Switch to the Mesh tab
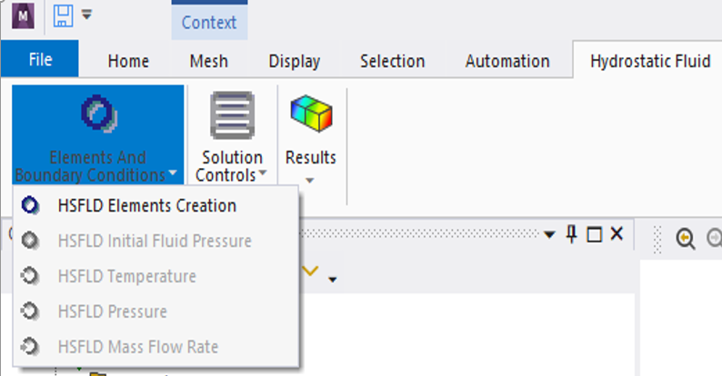The height and width of the screenshot is (376, 722). click(208, 61)
